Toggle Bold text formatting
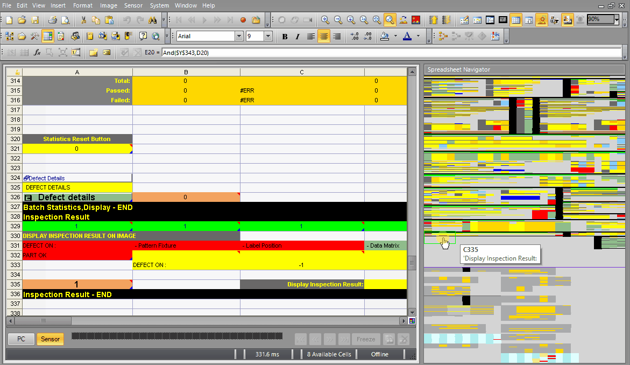630x365 pixels. point(285,37)
